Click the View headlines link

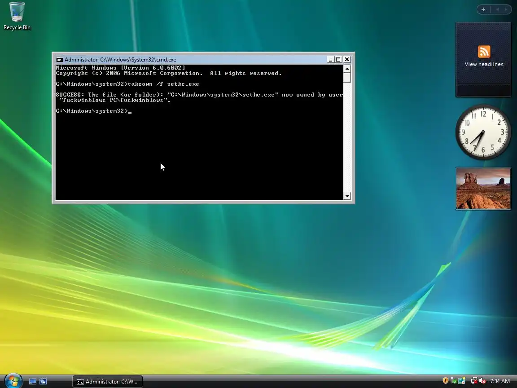[484, 64]
